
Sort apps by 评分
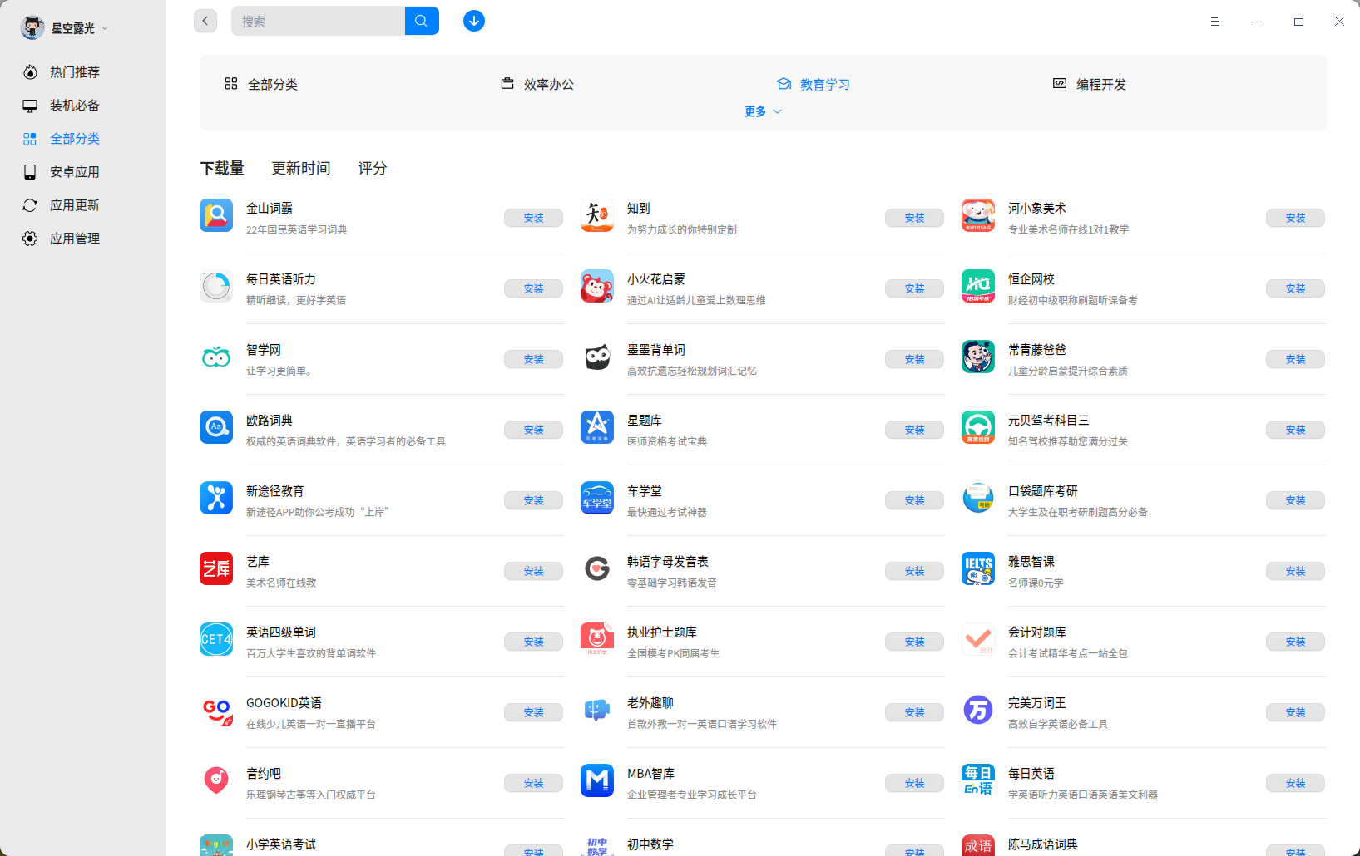tap(373, 168)
